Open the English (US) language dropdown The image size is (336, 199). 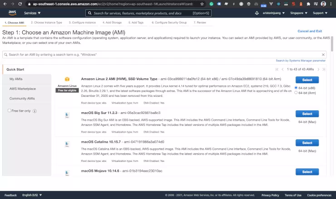[x=32, y=195]
